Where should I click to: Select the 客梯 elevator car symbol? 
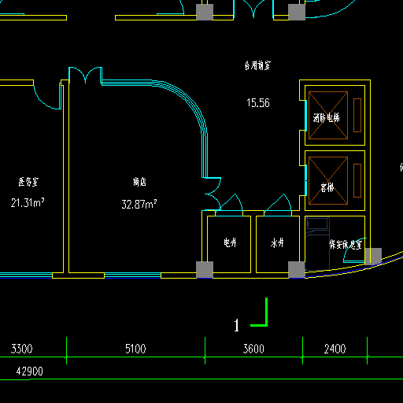pos(328,180)
